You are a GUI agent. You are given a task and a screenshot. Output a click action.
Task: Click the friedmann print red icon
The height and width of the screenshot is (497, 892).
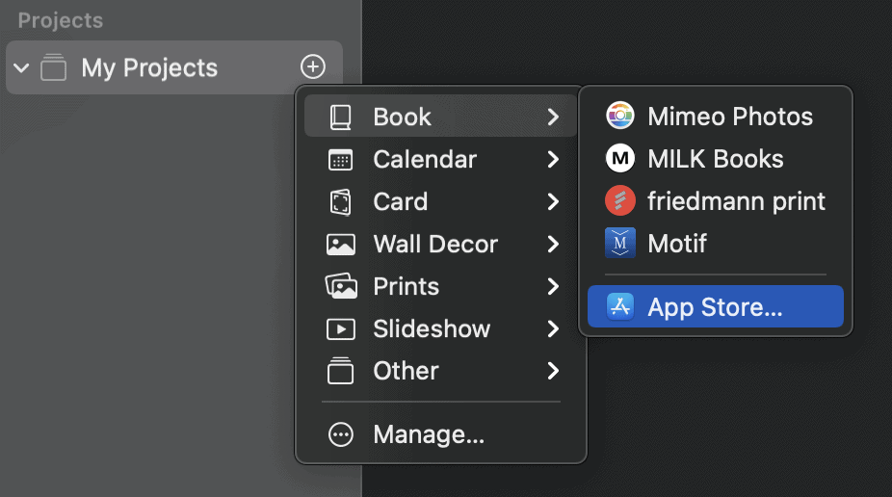[x=620, y=200]
